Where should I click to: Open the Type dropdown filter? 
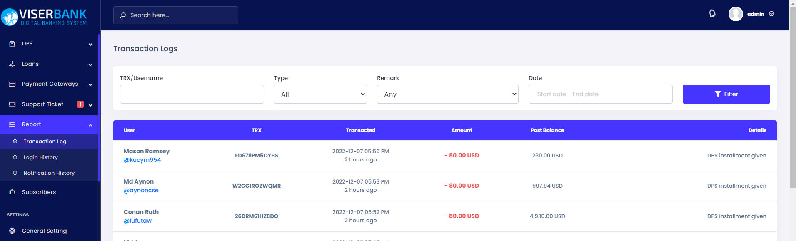[320, 94]
